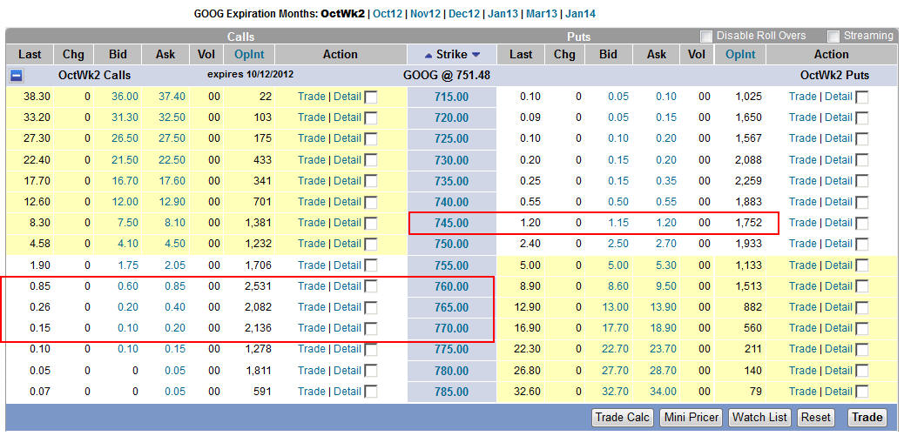Sort strikes descending with down arrow
Image resolution: width=904 pixels, height=436 pixels.
coord(476,55)
